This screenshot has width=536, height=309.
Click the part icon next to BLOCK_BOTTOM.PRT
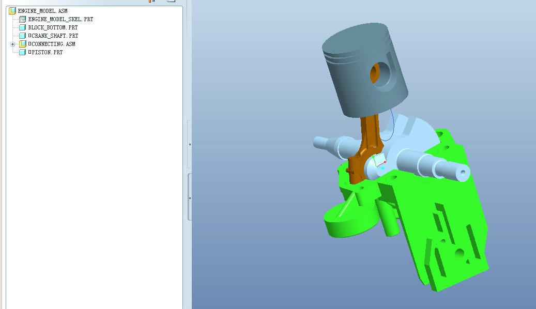pos(23,27)
